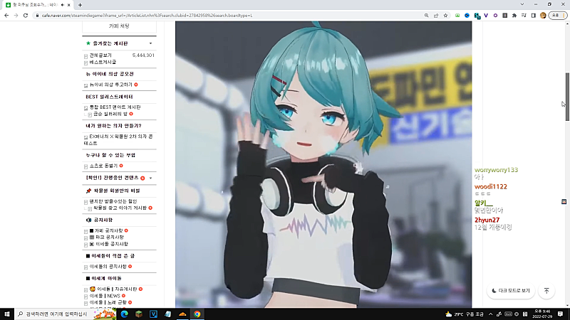Open Microsoft Edge from the taskbar
570x320 pixels.
coord(124,314)
